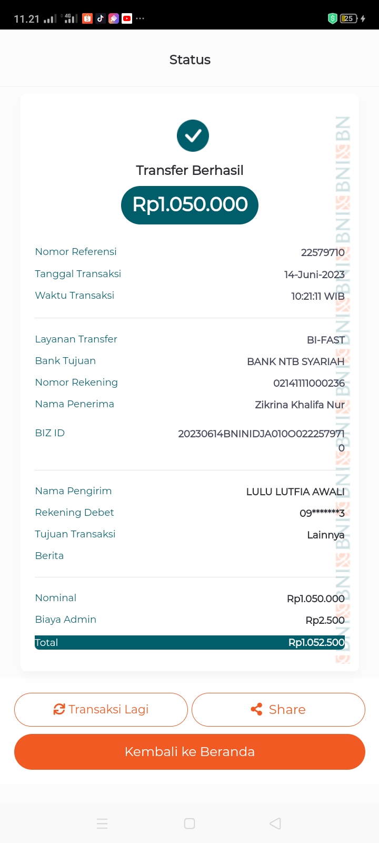
Task: Tap the three-dots more notifications icon
Action: point(140,18)
